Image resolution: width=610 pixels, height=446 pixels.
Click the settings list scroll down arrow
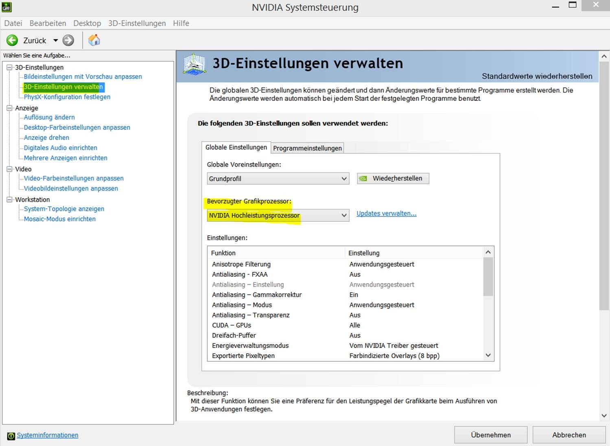coord(488,355)
